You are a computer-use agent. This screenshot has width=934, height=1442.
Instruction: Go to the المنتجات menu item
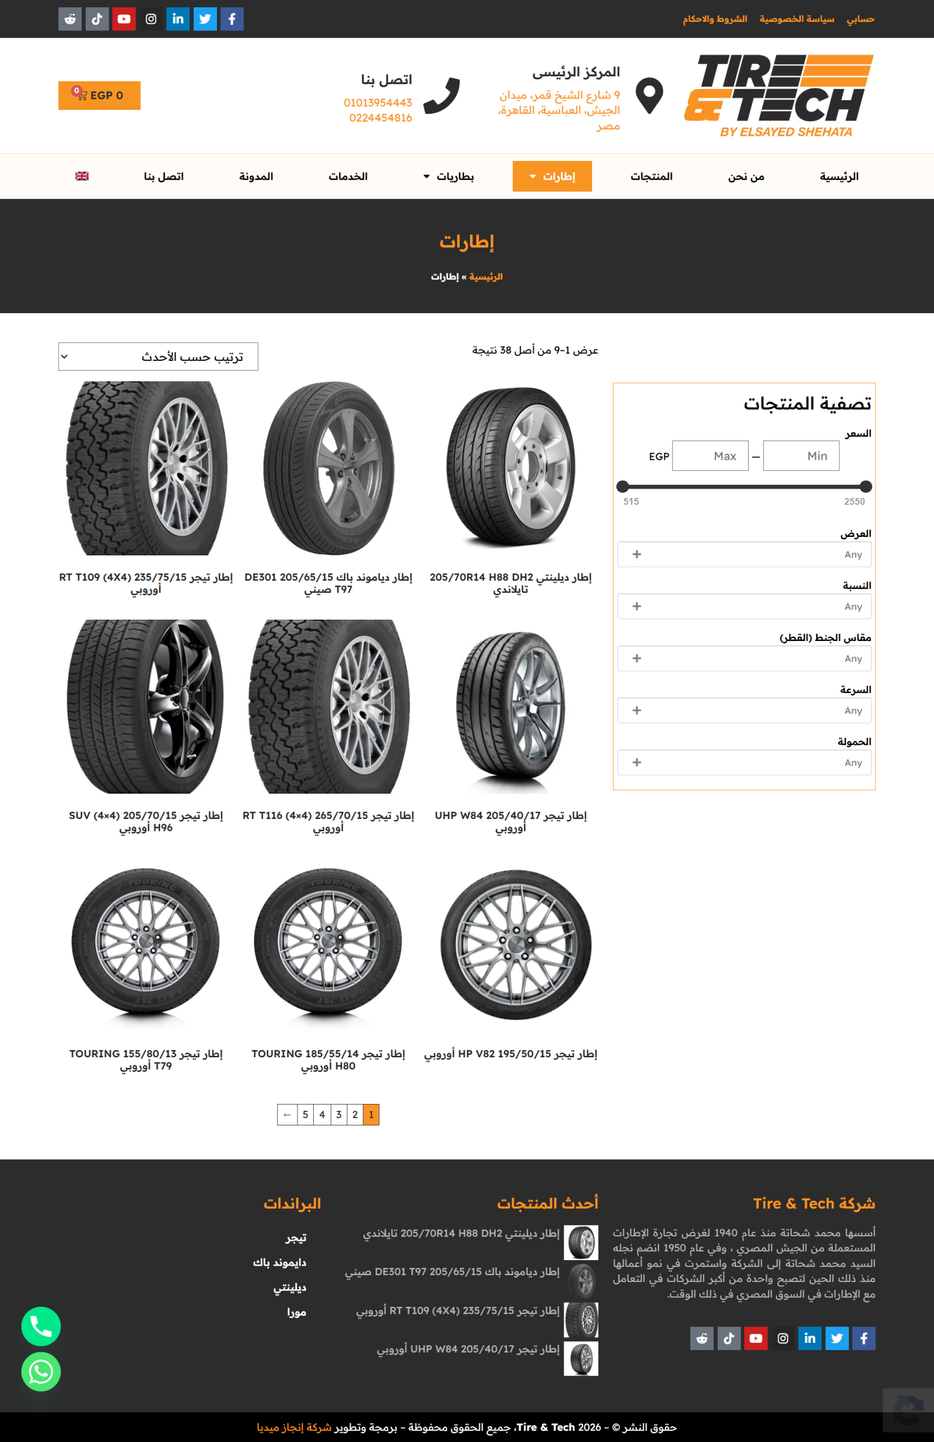click(652, 176)
